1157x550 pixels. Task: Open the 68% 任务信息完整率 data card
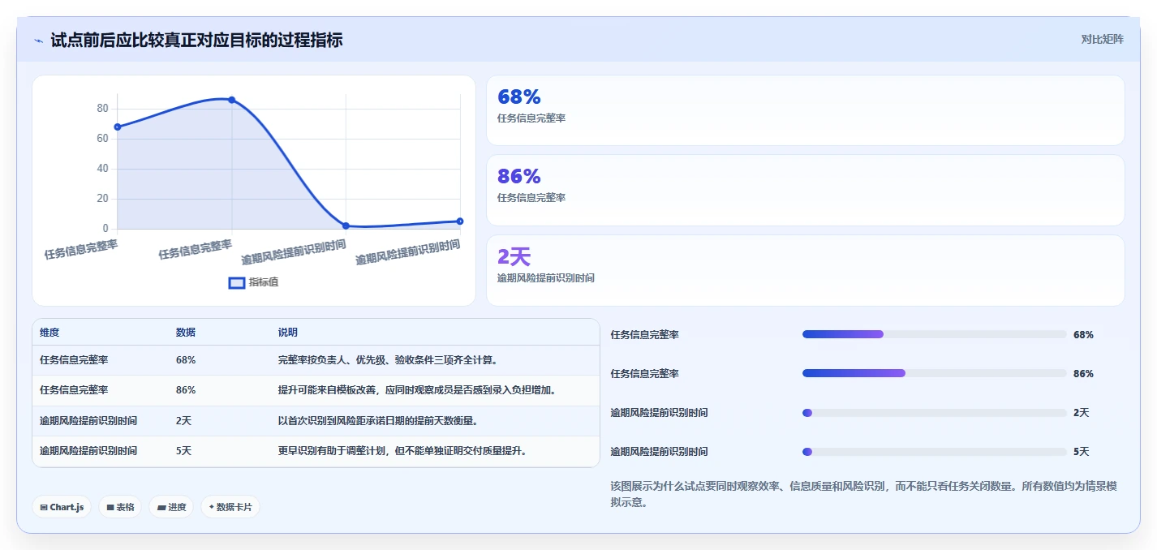(805, 110)
